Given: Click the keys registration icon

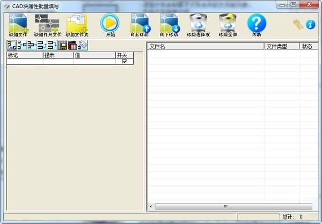Looking at the screenshot, I should [298, 25].
